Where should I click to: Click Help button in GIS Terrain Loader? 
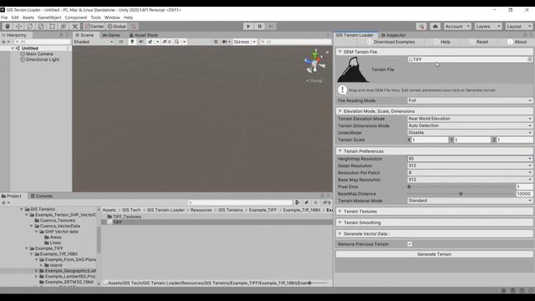pos(442,42)
